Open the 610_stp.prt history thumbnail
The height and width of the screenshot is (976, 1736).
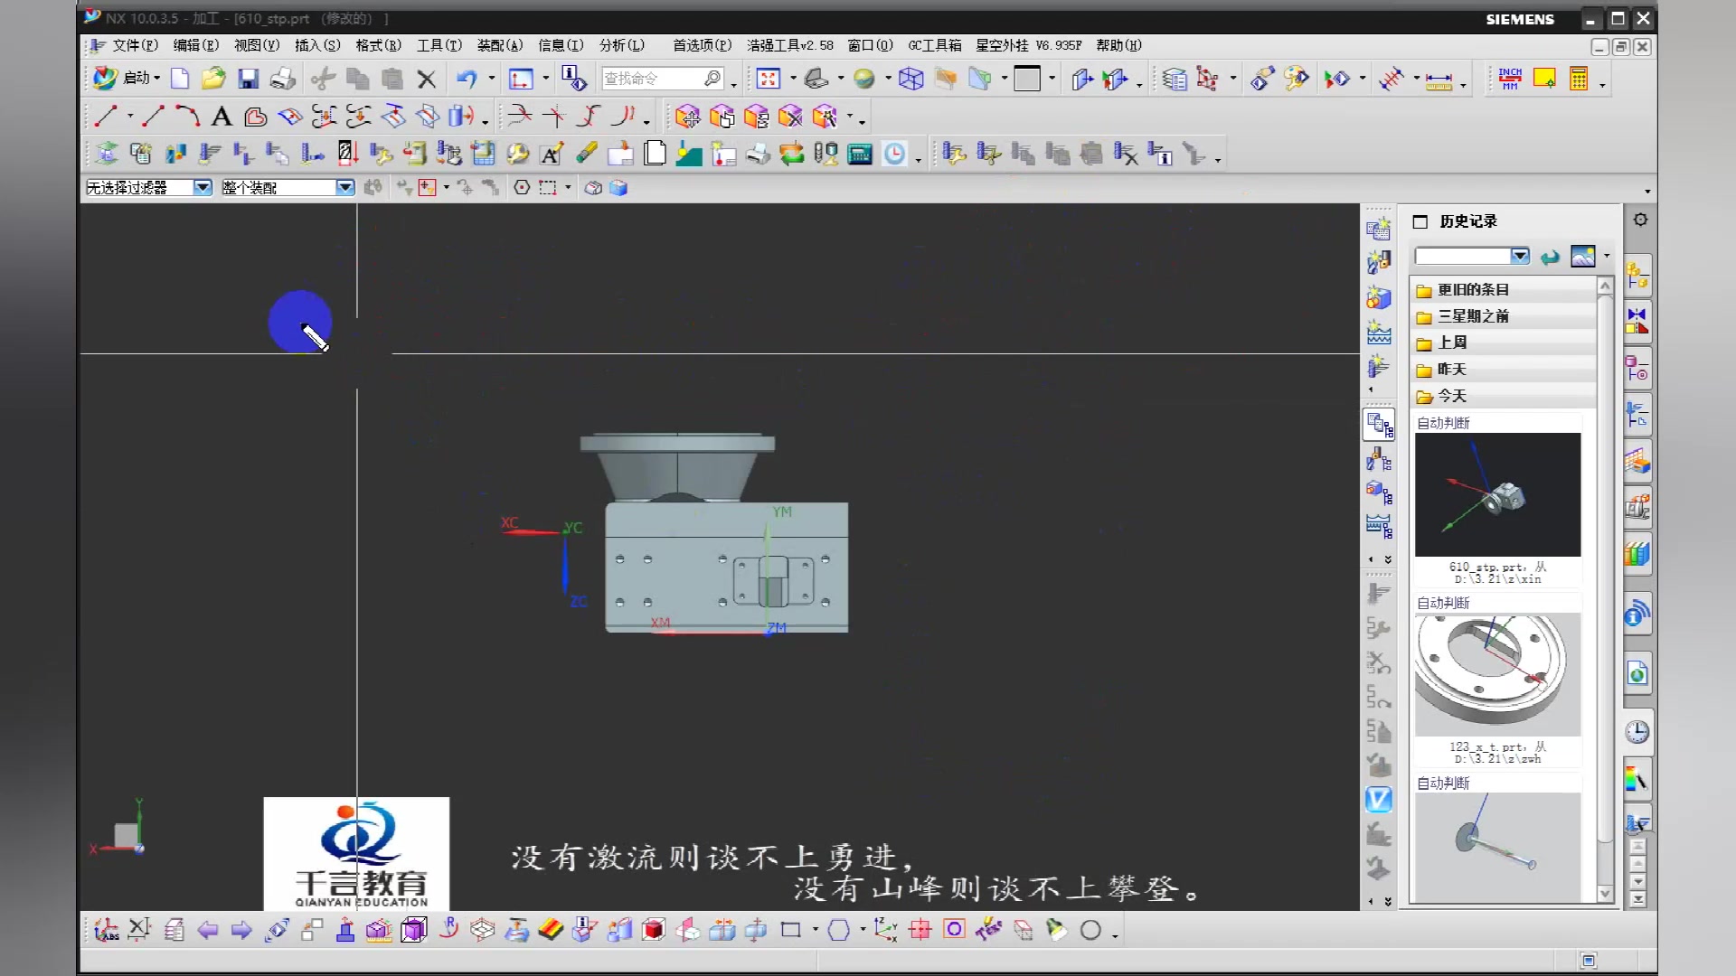[1497, 494]
